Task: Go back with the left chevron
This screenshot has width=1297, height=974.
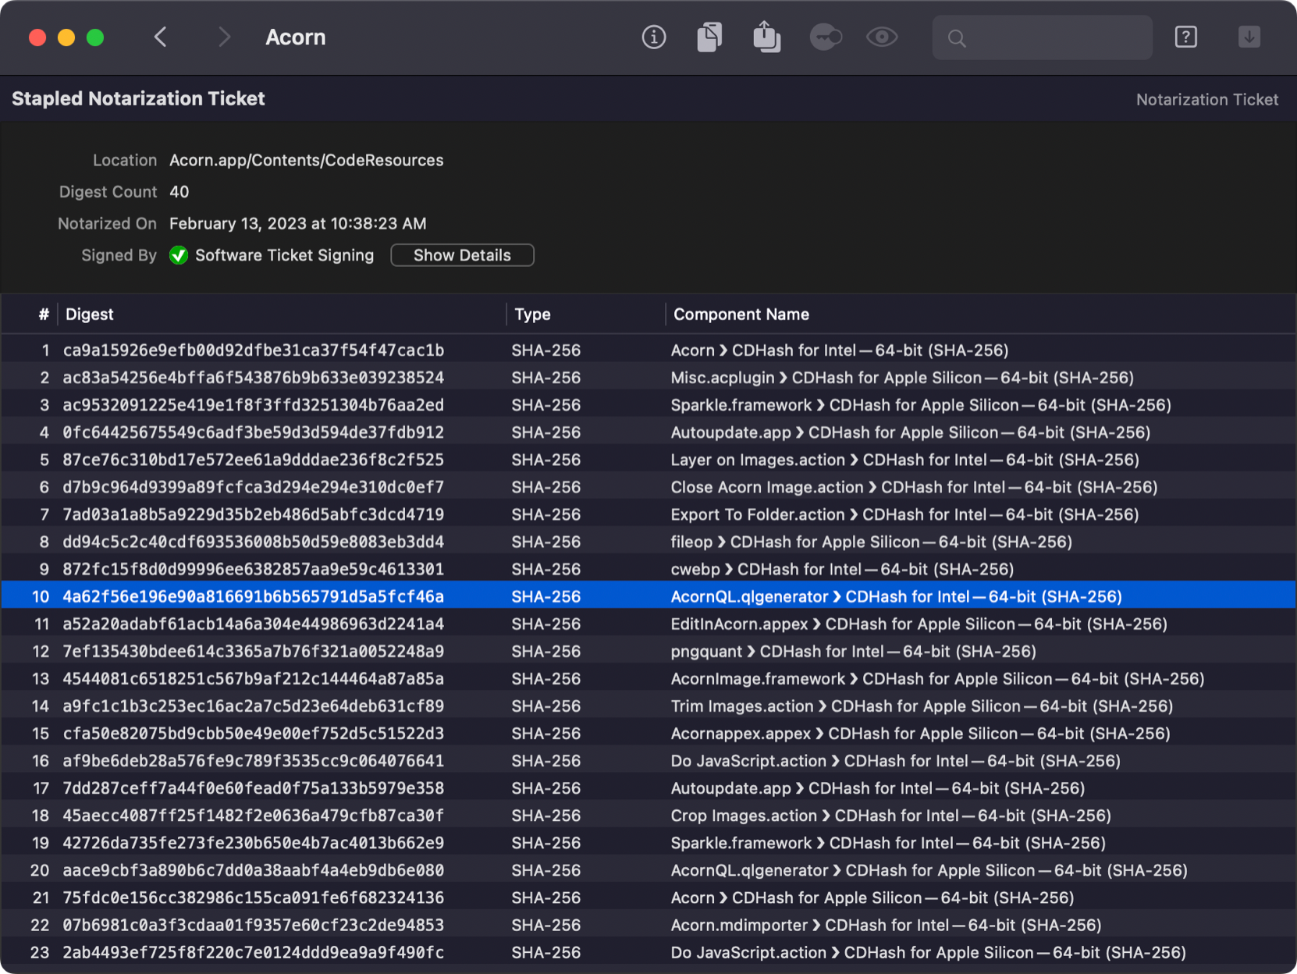Action: (x=161, y=37)
